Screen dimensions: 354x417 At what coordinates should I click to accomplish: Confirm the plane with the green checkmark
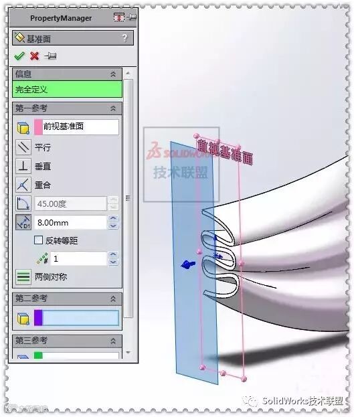(x=19, y=56)
